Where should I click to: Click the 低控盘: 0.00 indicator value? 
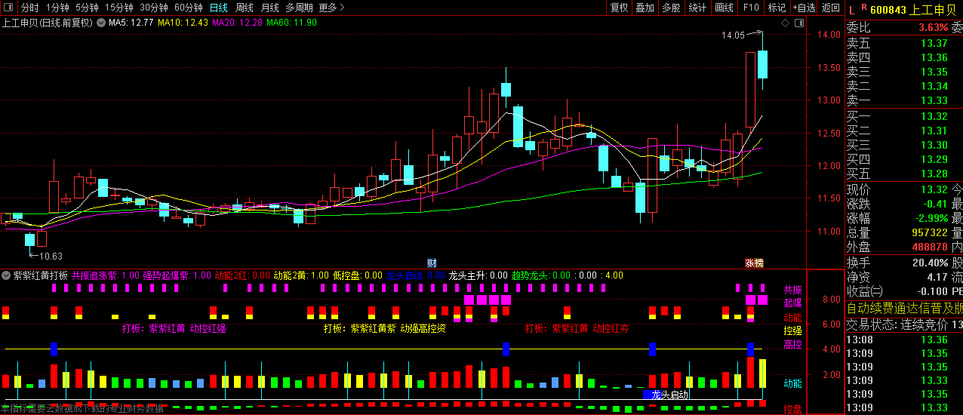[x=357, y=276]
